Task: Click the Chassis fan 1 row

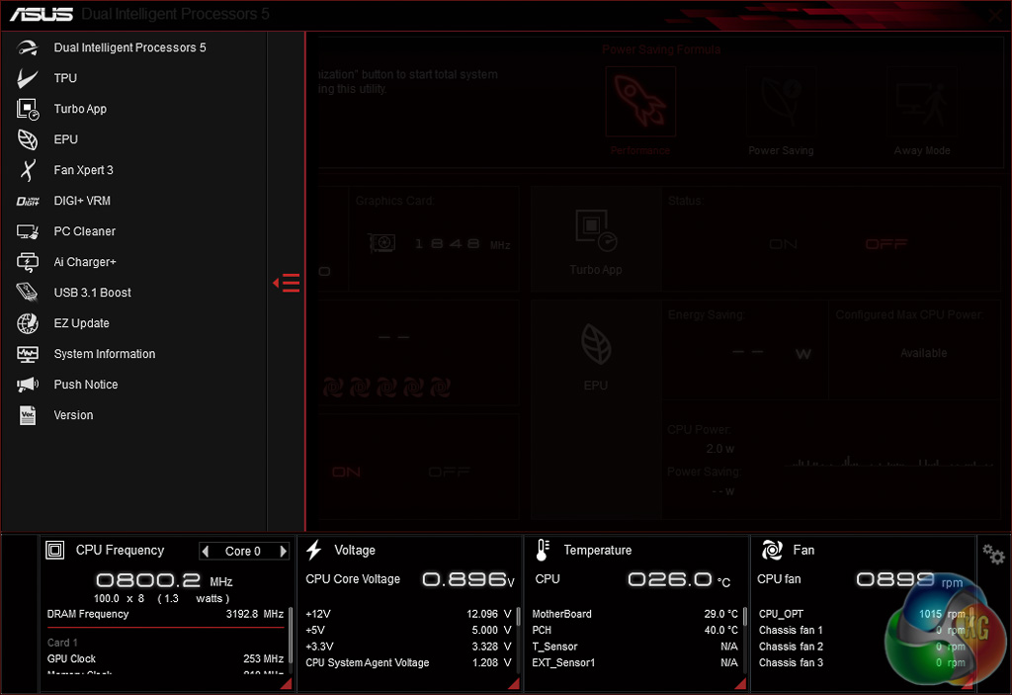Action: [862, 631]
